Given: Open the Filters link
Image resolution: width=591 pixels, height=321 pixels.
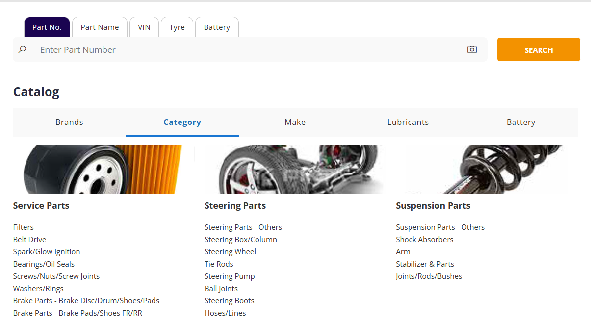Looking at the screenshot, I should click(24, 227).
